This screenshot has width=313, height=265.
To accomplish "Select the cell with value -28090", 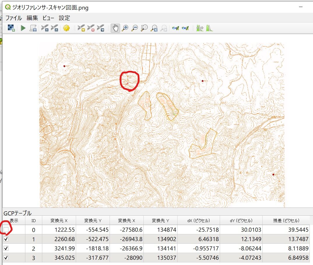I will click(x=126, y=258).
